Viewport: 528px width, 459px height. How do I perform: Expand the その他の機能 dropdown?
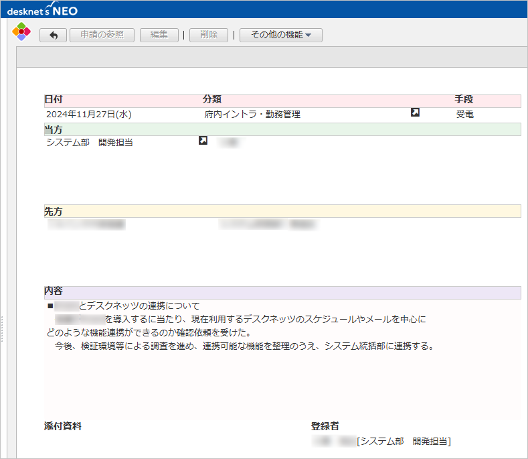tap(281, 35)
